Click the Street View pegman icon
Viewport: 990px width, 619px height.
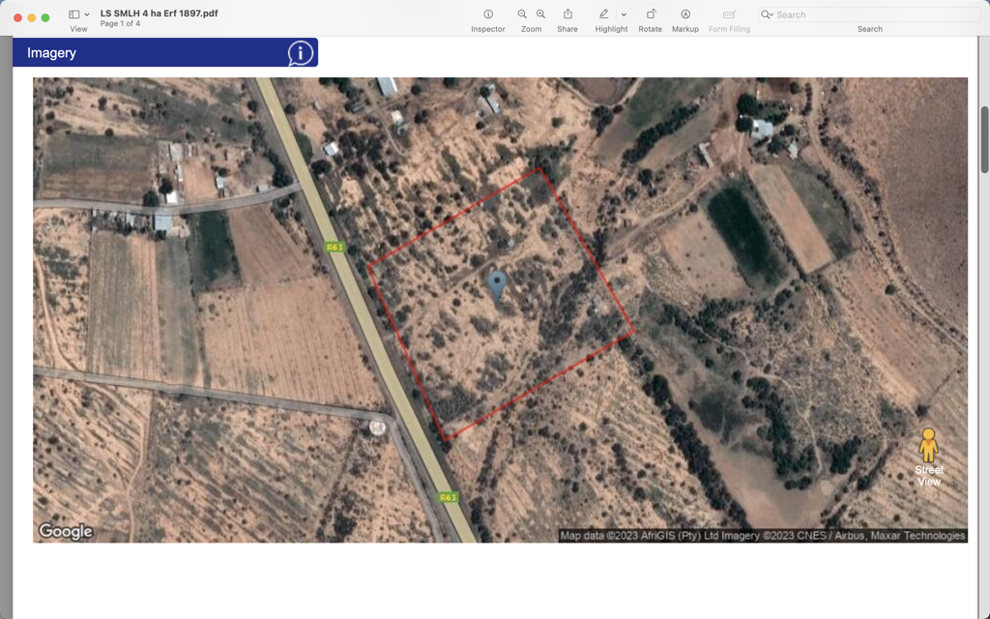coord(928,446)
